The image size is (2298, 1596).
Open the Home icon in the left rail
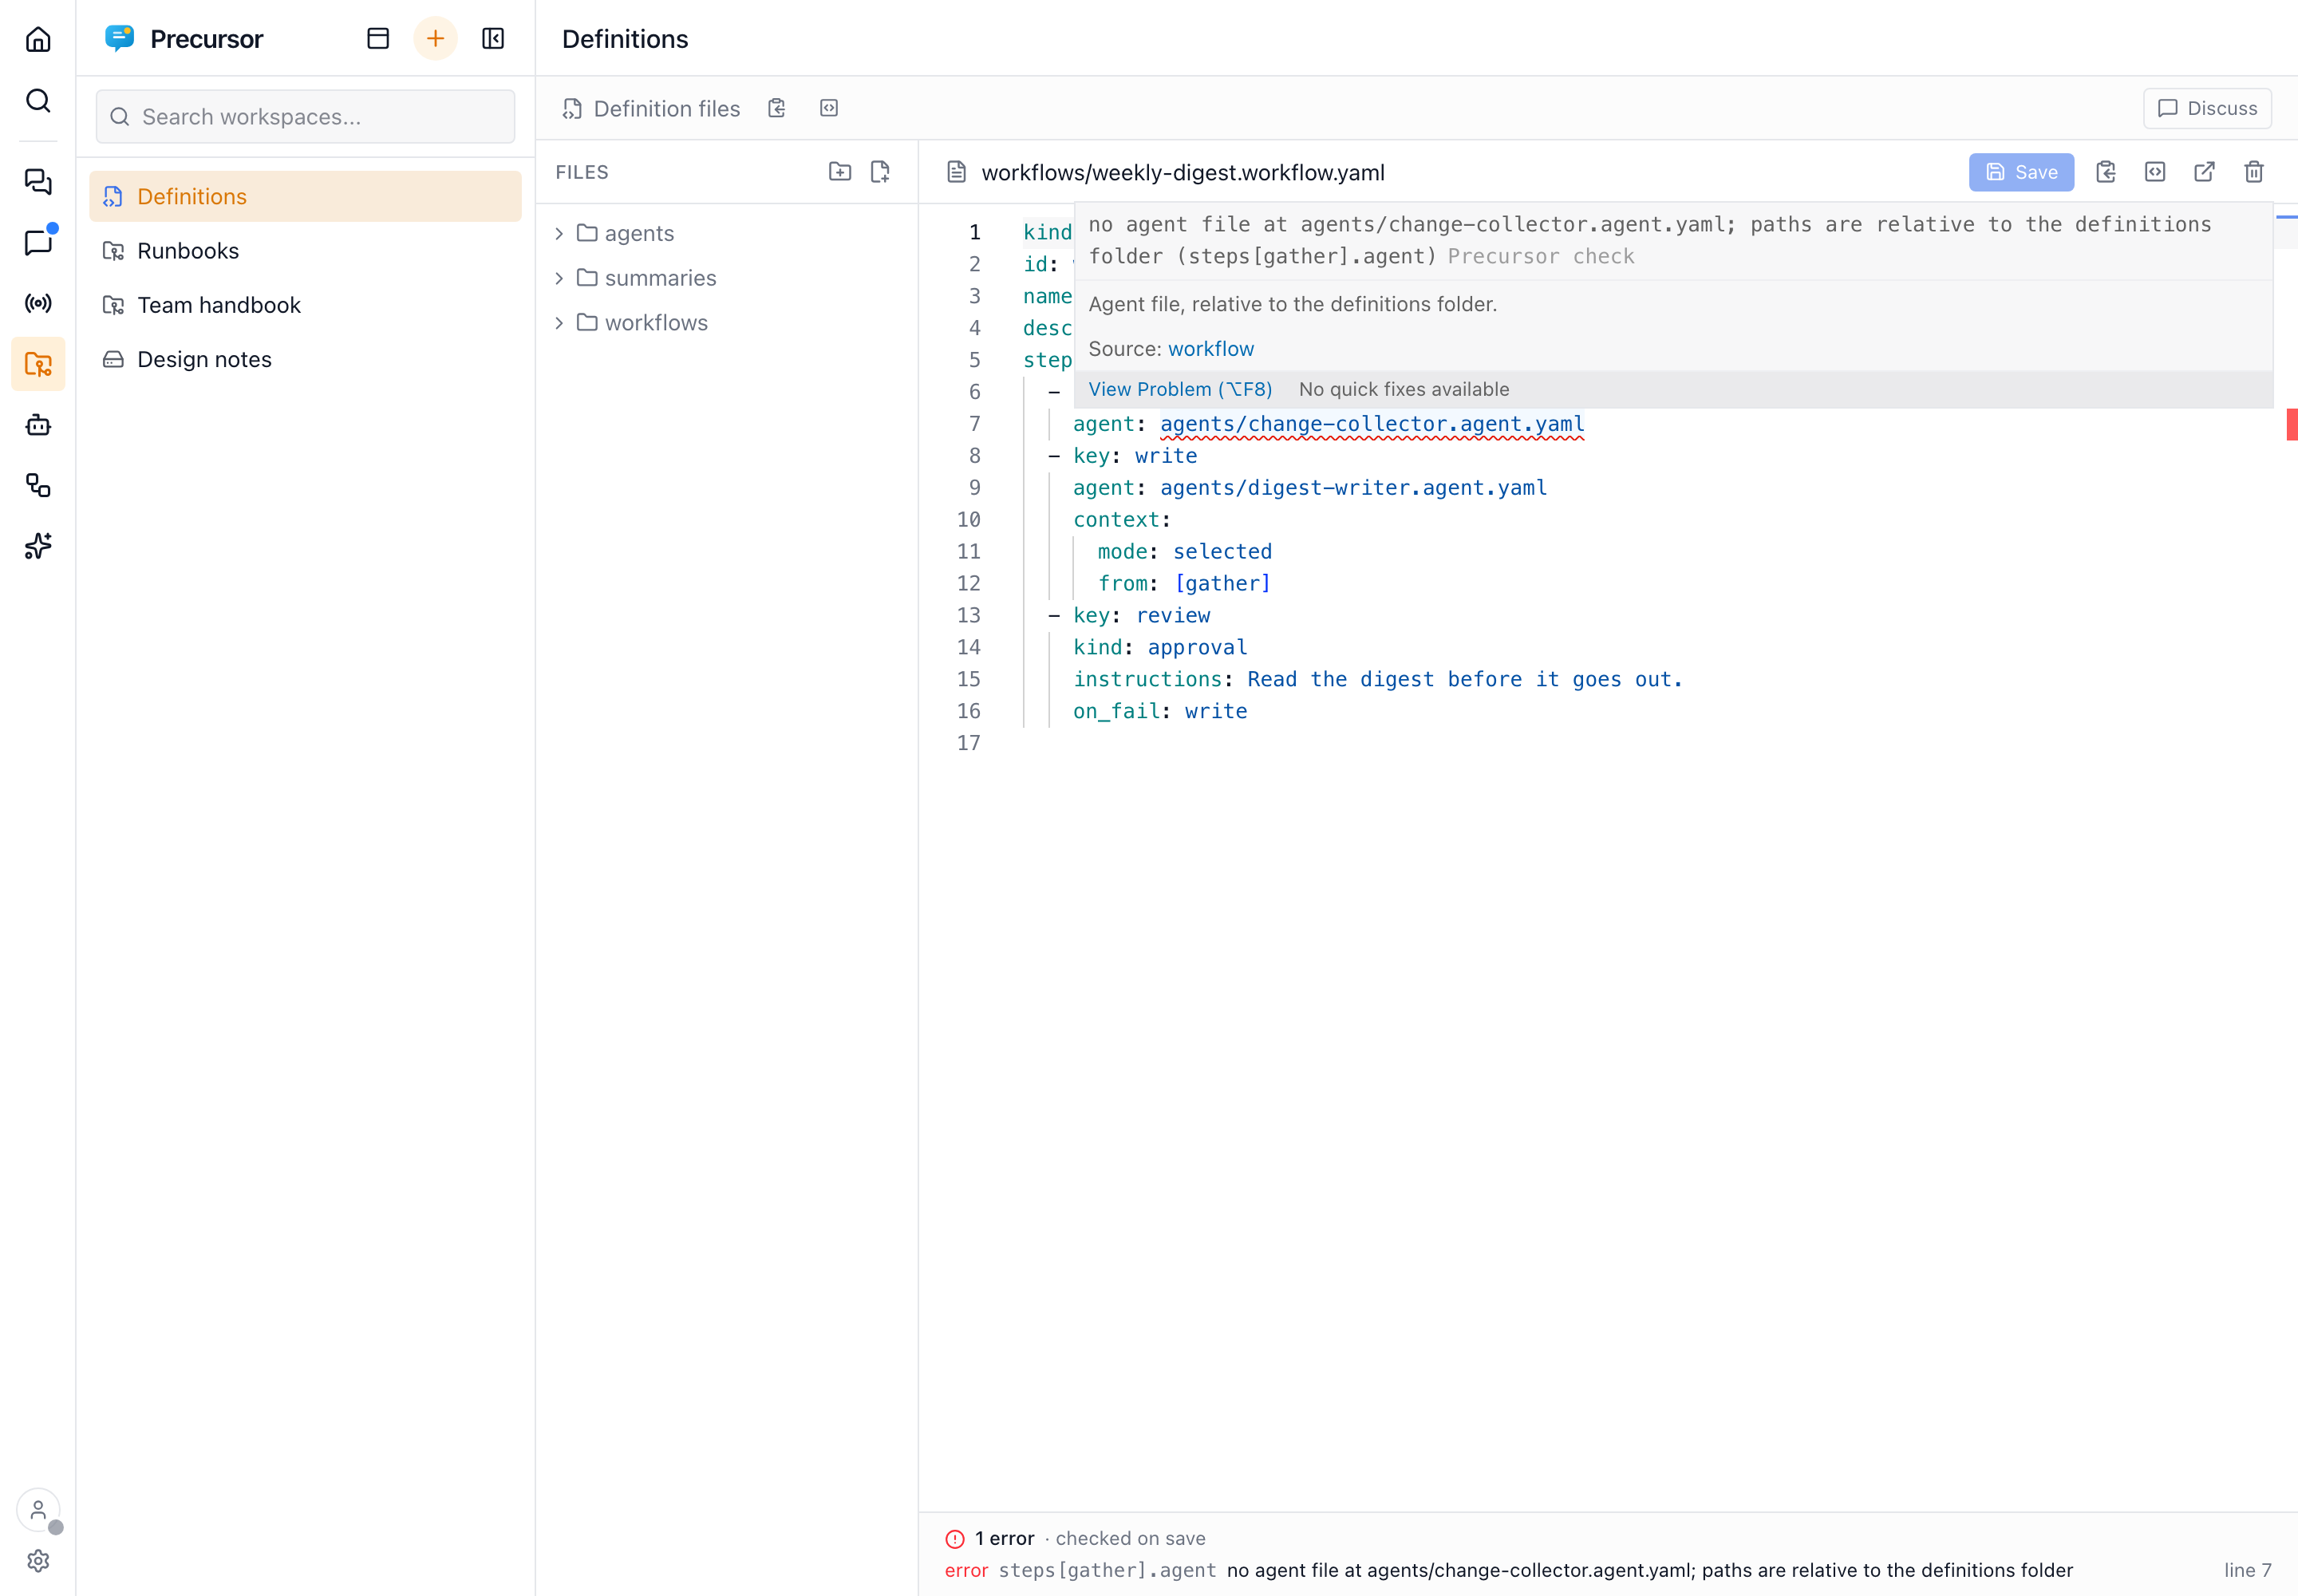click(x=38, y=39)
